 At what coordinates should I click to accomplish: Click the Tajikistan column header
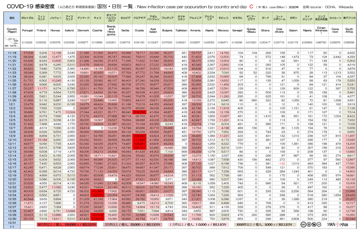pyautogui.click(x=181, y=31)
